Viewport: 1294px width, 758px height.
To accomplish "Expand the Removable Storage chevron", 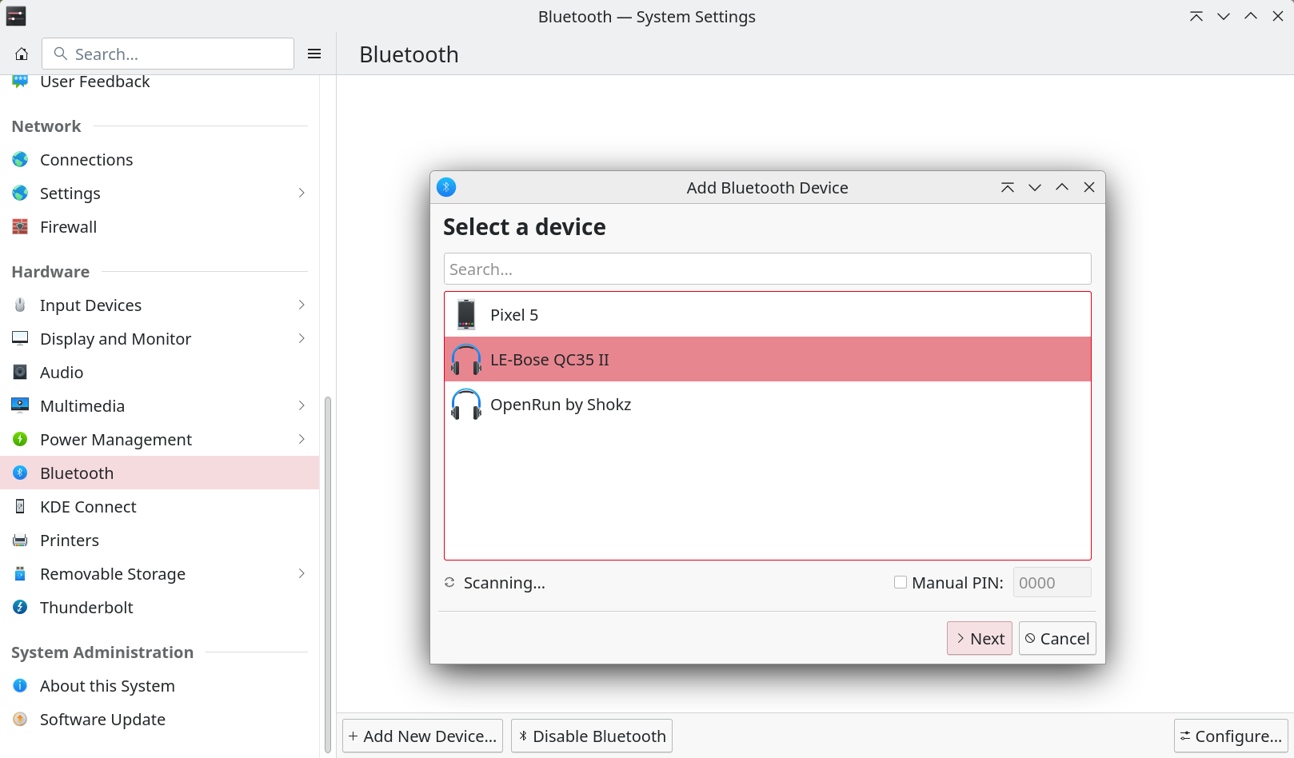I will [302, 573].
